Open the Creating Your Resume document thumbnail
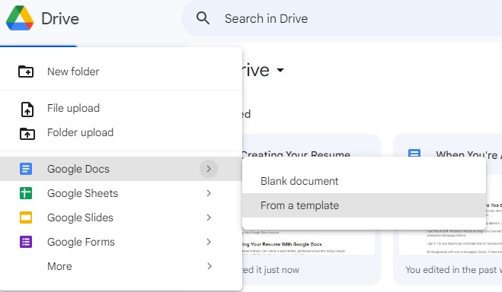This screenshot has width=502, height=292. (309, 242)
